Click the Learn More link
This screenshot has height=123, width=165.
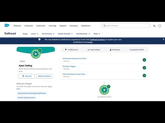pos(50,86)
